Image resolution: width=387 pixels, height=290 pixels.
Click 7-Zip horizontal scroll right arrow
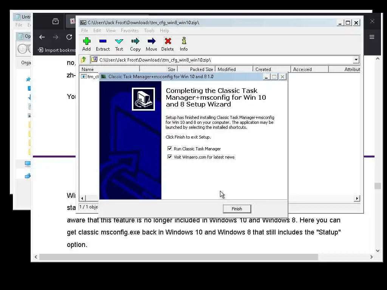tap(357, 198)
